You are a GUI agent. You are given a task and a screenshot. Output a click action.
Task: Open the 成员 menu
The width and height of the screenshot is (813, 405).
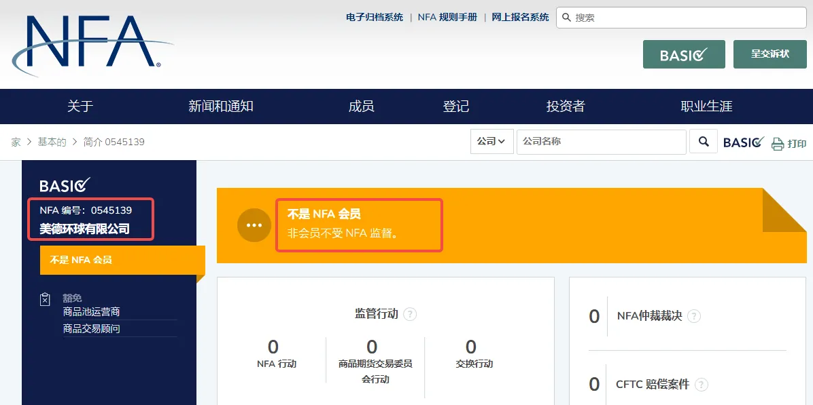362,107
